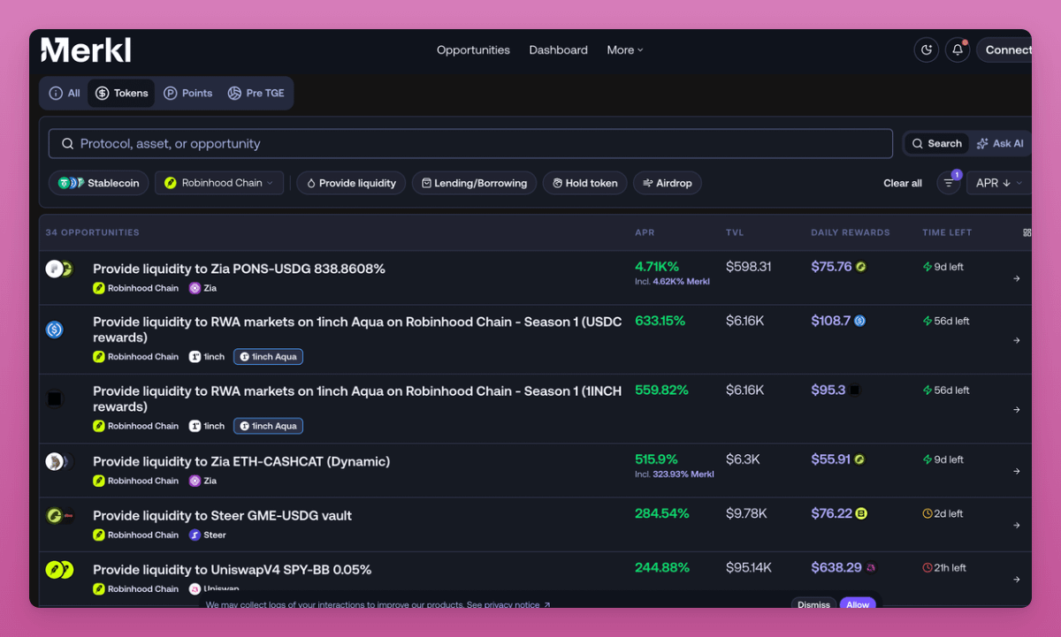This screenshot has width=1061, height=637.
Task: Open the APR sort dropdown
Action: pos(998,183)
